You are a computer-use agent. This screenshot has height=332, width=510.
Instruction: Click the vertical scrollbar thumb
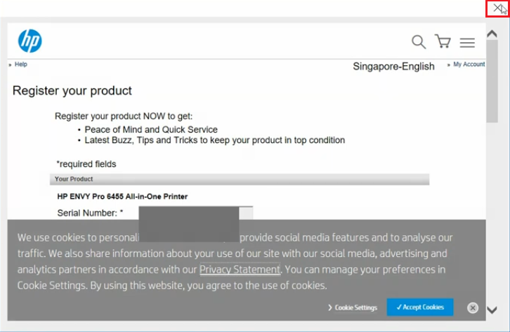(492, 81)
